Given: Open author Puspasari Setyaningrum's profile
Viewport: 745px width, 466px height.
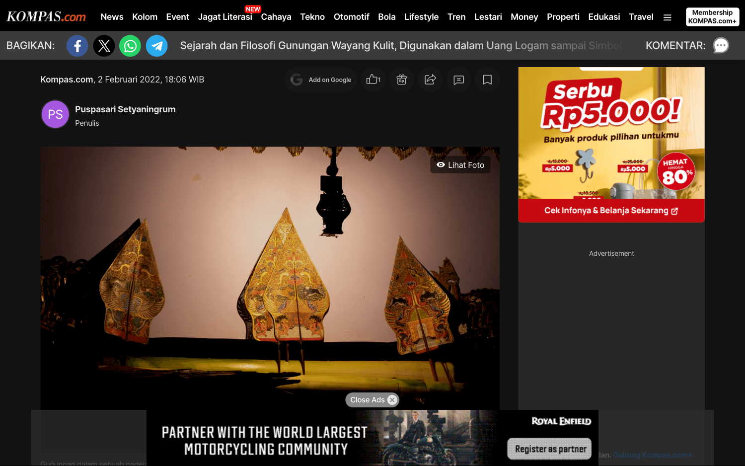Looking at the screenshot, I should coord(125,109).
